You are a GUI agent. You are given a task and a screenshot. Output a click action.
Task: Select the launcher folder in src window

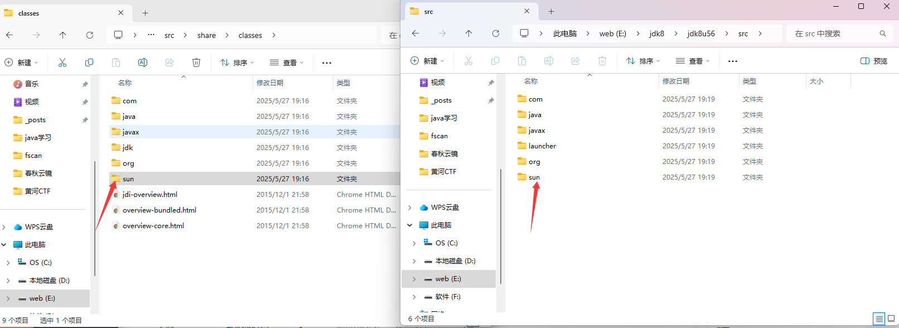pos(542,146)
